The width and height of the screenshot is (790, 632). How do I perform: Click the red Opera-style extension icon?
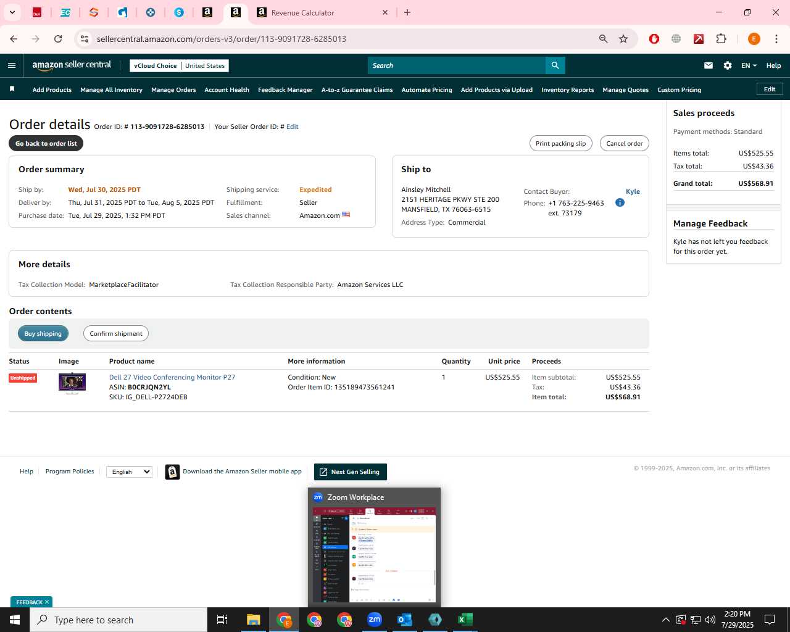coord(654,39)
